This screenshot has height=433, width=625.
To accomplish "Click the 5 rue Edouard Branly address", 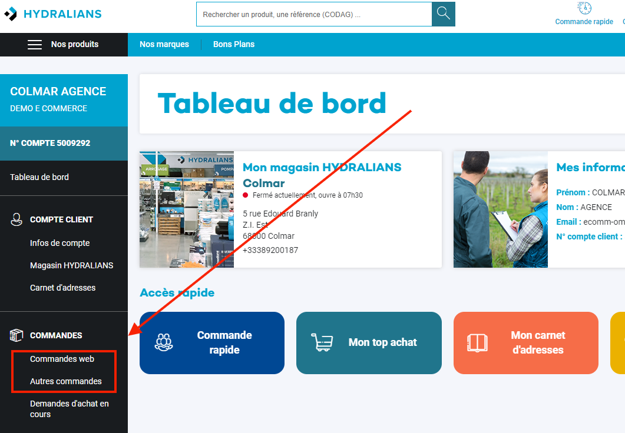I will tap(280, 214).
